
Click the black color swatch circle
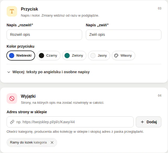tap(41, 56)
